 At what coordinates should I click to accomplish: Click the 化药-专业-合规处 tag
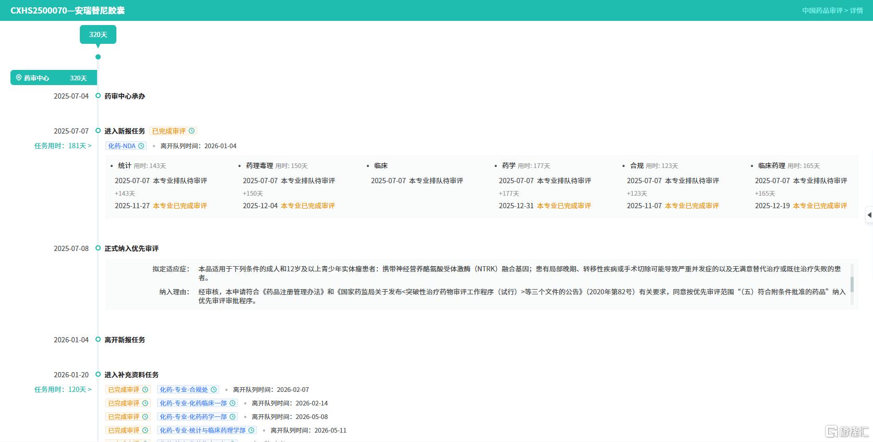point(188,390)
